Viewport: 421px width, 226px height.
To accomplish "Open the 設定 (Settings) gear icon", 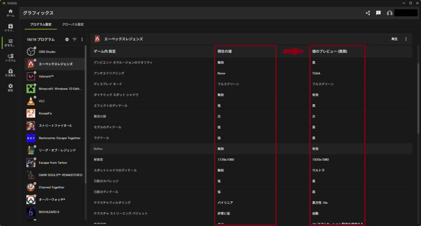I will coord(10,87).
